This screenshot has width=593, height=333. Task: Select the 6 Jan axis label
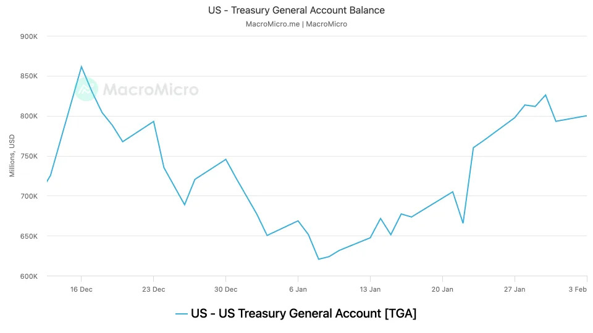(x=298, y=289)
